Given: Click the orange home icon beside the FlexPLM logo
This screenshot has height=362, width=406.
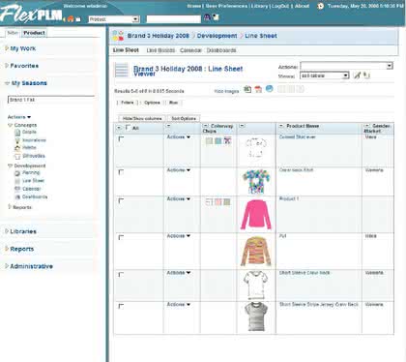Looking at the screenshot, I should click(71, 19).
